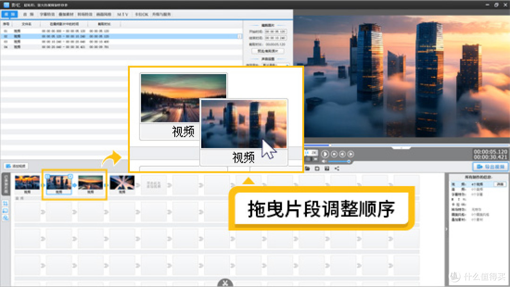
Task: Minimize the 爱剪辑 window
Action: tap(487, 5)
